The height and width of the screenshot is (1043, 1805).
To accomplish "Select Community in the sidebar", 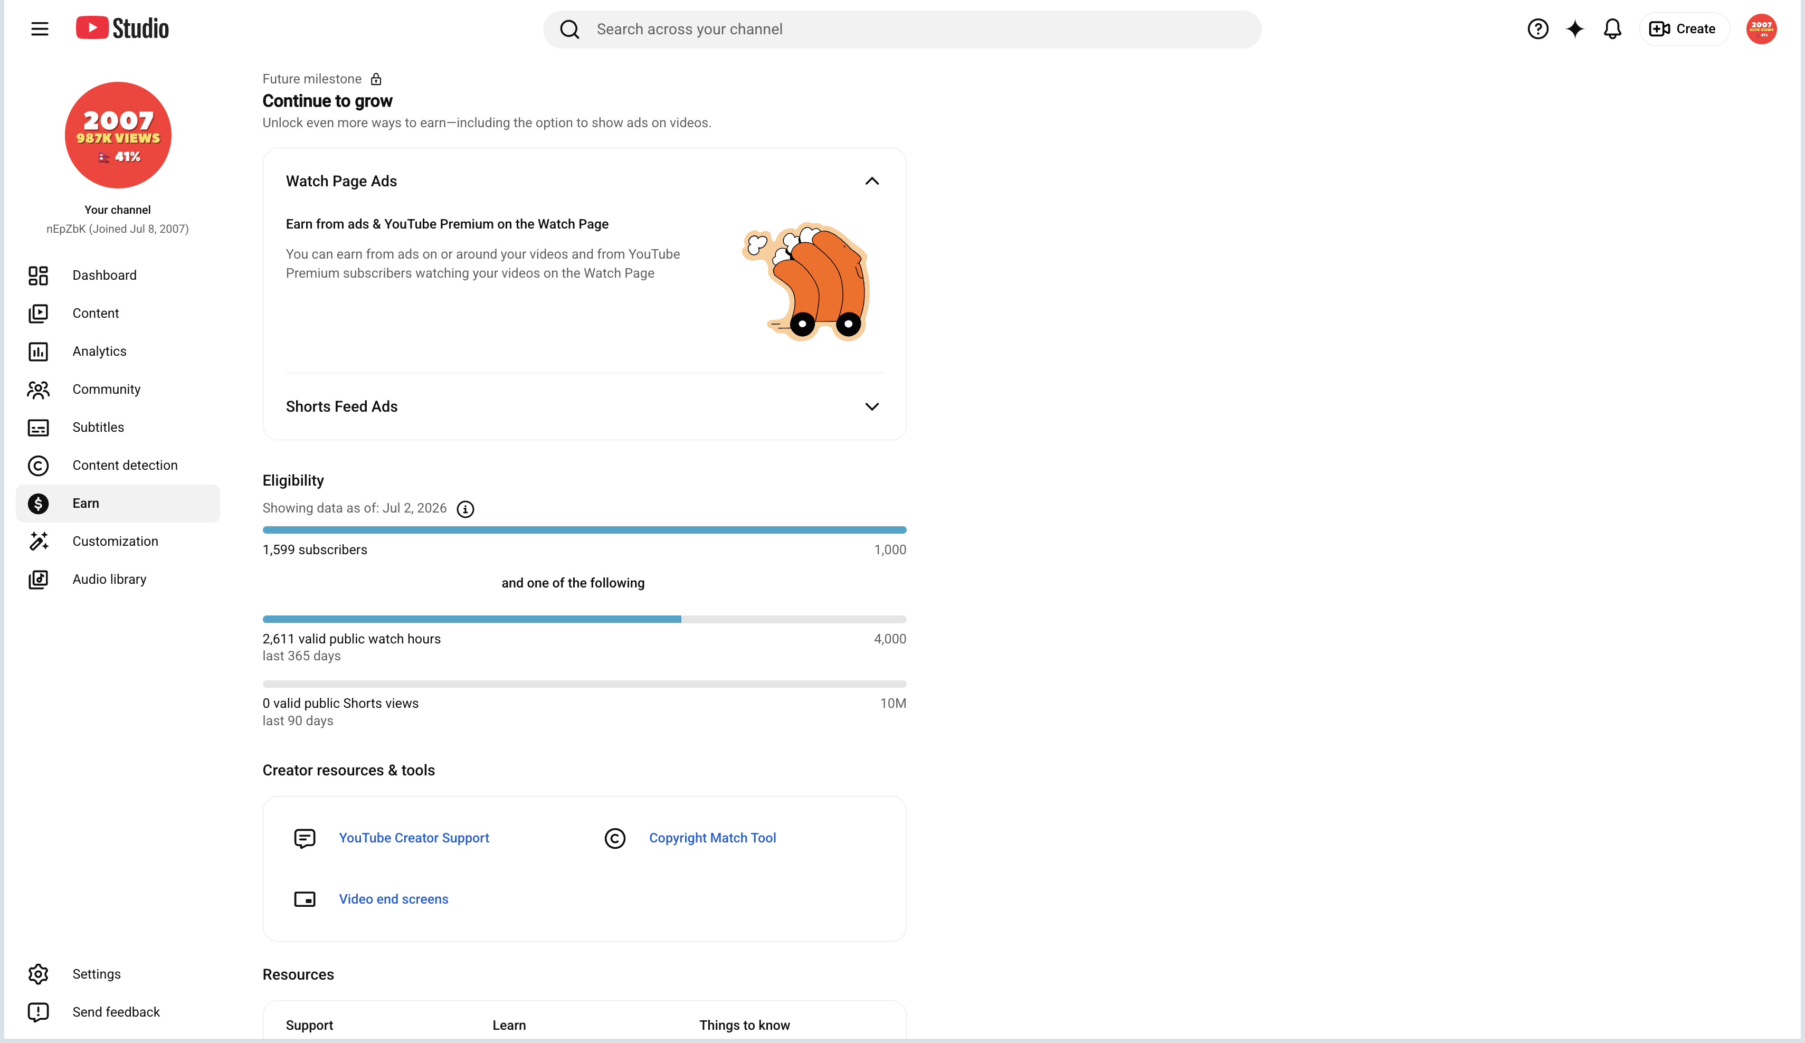I will tap(118, 389).
